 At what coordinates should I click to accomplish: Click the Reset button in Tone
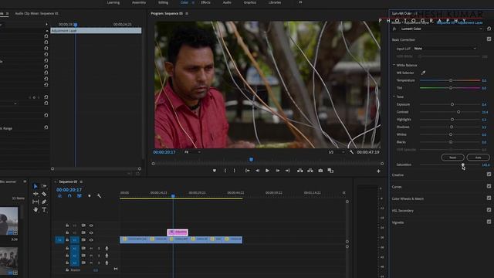pos(453,158)
